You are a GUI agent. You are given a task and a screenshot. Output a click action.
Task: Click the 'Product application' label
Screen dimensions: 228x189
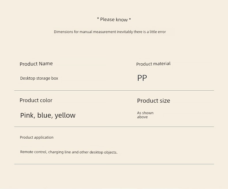(x=37, y=138)
